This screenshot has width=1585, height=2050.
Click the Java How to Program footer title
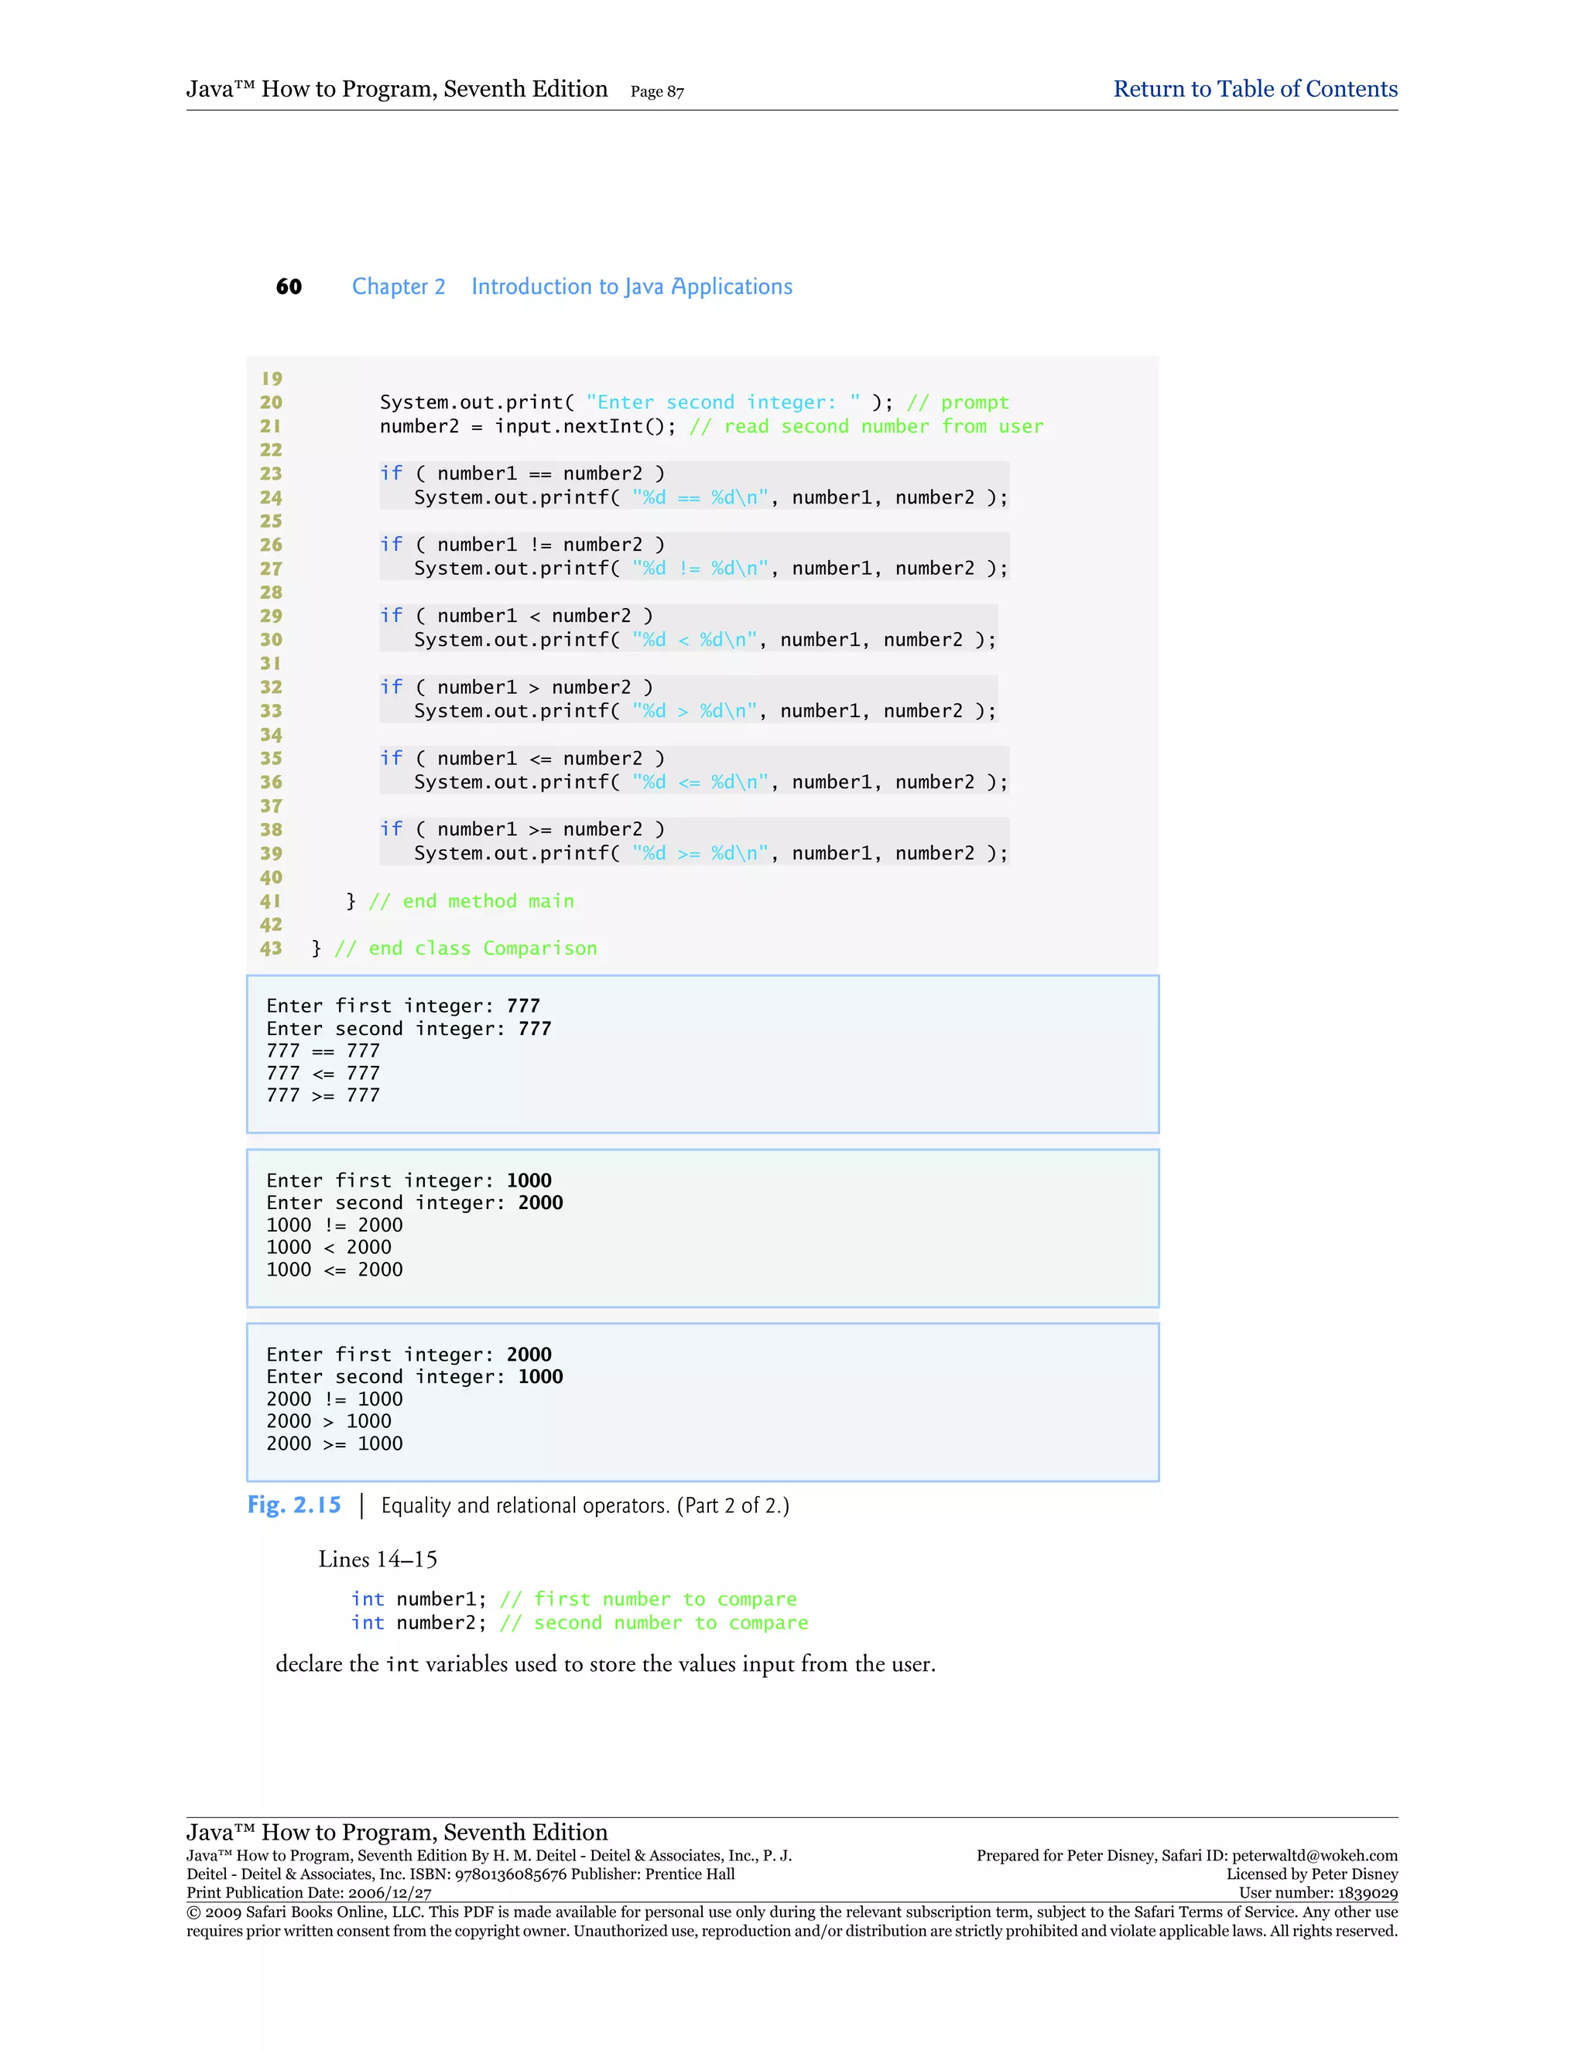[396, 1831]
